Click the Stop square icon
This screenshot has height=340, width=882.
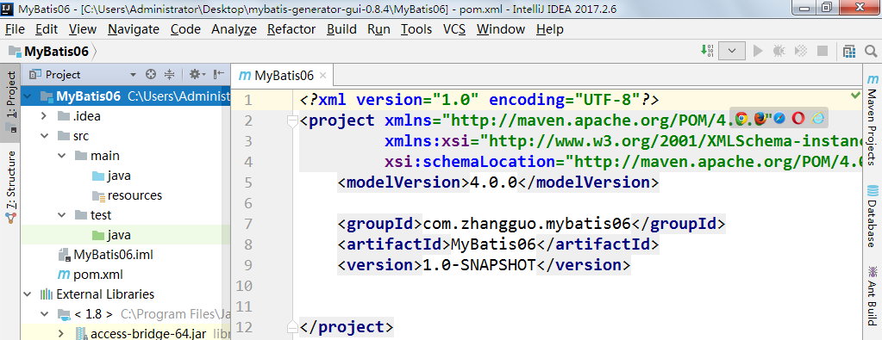click(x=823, y=51)
